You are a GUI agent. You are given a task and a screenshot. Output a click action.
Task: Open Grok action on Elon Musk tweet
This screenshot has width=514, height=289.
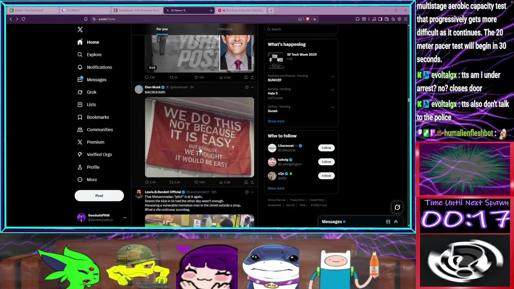tap(247, 87)
